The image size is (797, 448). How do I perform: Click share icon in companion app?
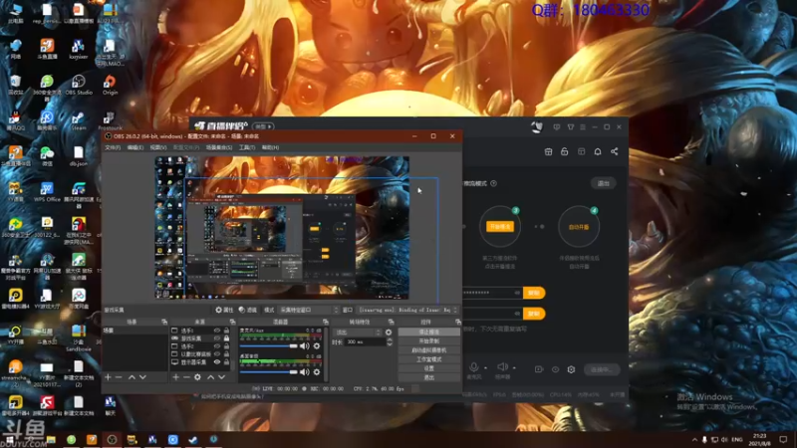coord(614,151)
